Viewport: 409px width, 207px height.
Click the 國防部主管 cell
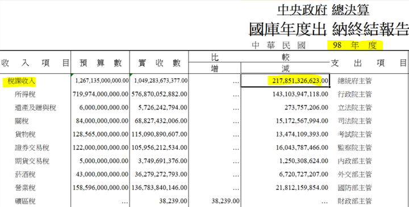point(354,188)
